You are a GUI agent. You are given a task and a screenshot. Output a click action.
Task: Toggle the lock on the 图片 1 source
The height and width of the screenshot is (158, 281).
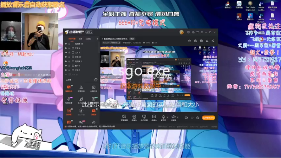[69, 66]
